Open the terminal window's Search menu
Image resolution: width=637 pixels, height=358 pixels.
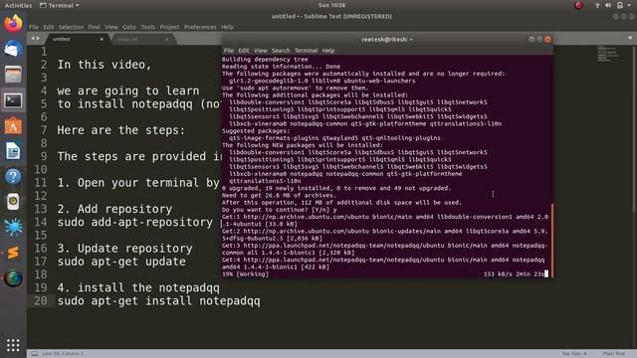coord(281,51)
